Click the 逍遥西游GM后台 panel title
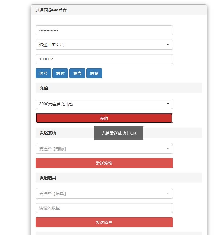Screen dimensions: 218x235 click(51, 10)
